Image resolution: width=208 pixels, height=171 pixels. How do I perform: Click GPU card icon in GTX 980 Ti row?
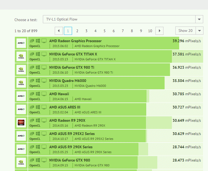click(32, 67)
